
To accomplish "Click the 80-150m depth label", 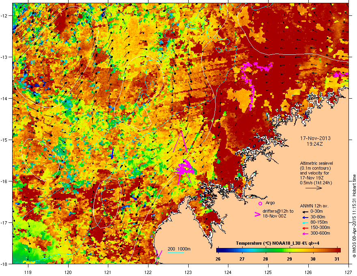I will 319,222.
